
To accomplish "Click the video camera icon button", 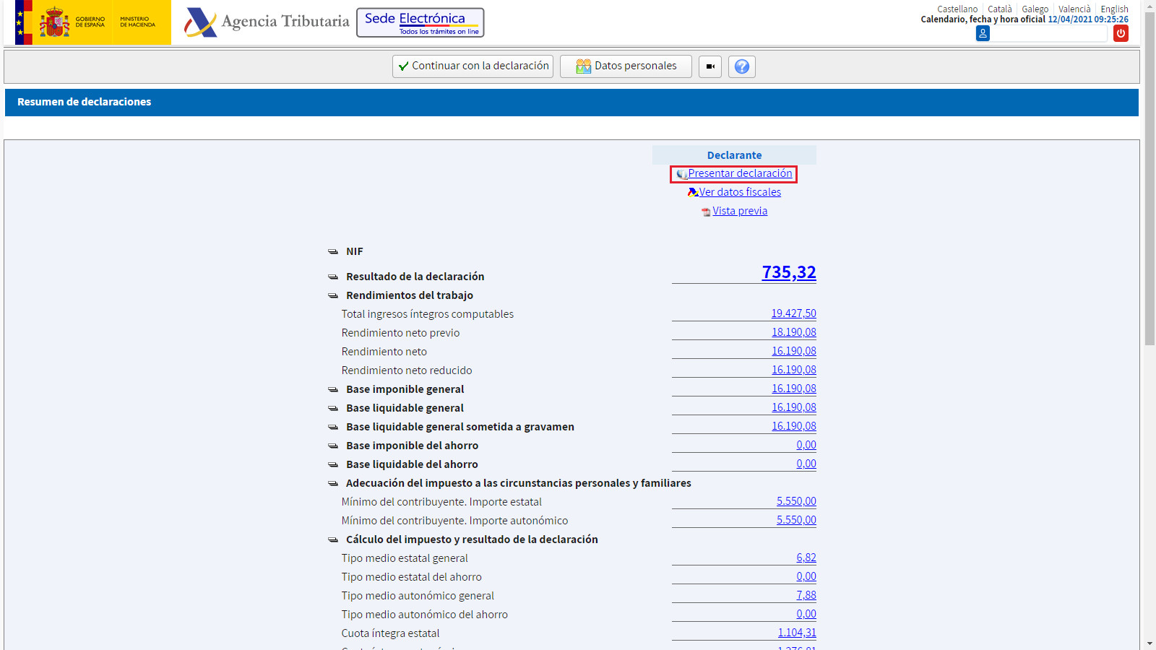I will click(710, 66).
